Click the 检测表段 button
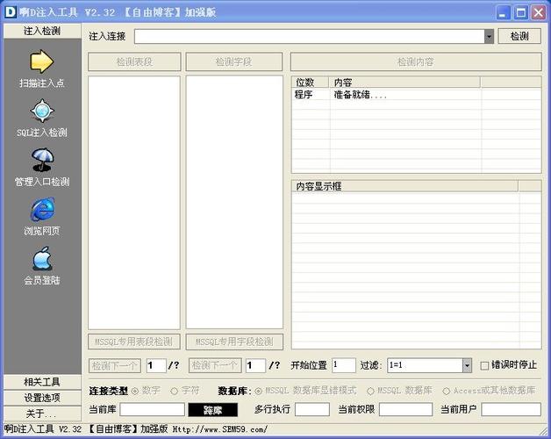The width and height of the screenshot is (551, 439). (x=134, y=62)
